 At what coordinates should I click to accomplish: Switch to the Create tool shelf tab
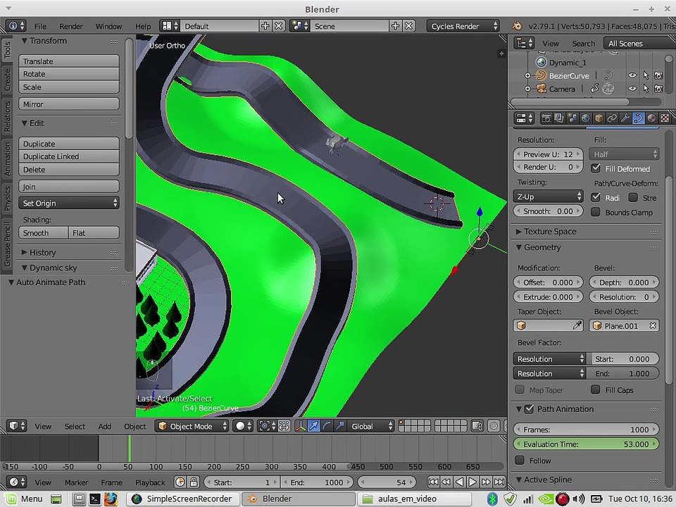[x=7, y=80]
